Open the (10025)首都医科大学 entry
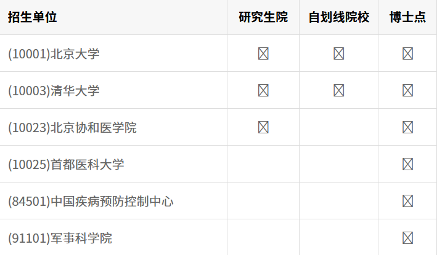437x255 pixels. [x=66, y=164]
